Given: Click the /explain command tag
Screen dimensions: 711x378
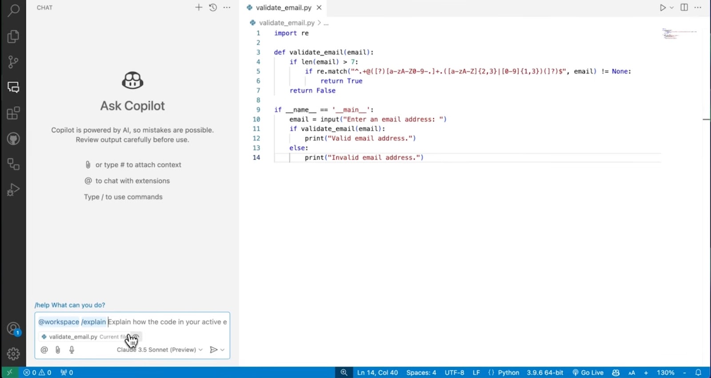Looking at the screenshot, I should 94,322.
